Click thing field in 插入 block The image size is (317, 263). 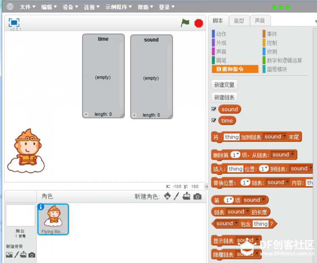[235, 169]
